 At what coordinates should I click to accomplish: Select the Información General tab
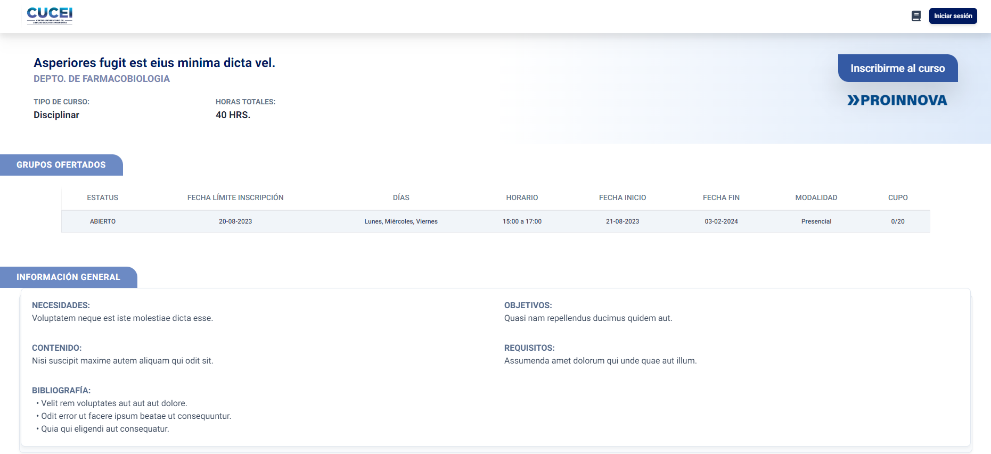68,277
